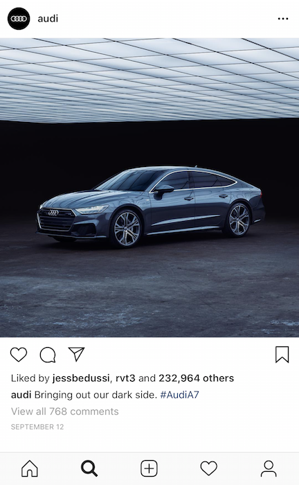Open the Search tab with the magnifying glass
The height and width of the screenshot is (485, 299).
click(89, 468)
